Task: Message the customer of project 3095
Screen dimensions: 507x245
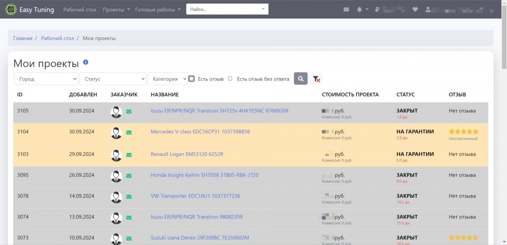Action: (129, 176)
